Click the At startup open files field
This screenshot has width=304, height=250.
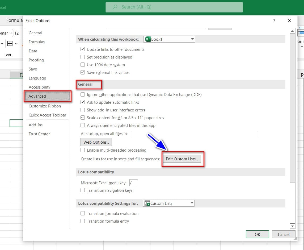point(195,134)
